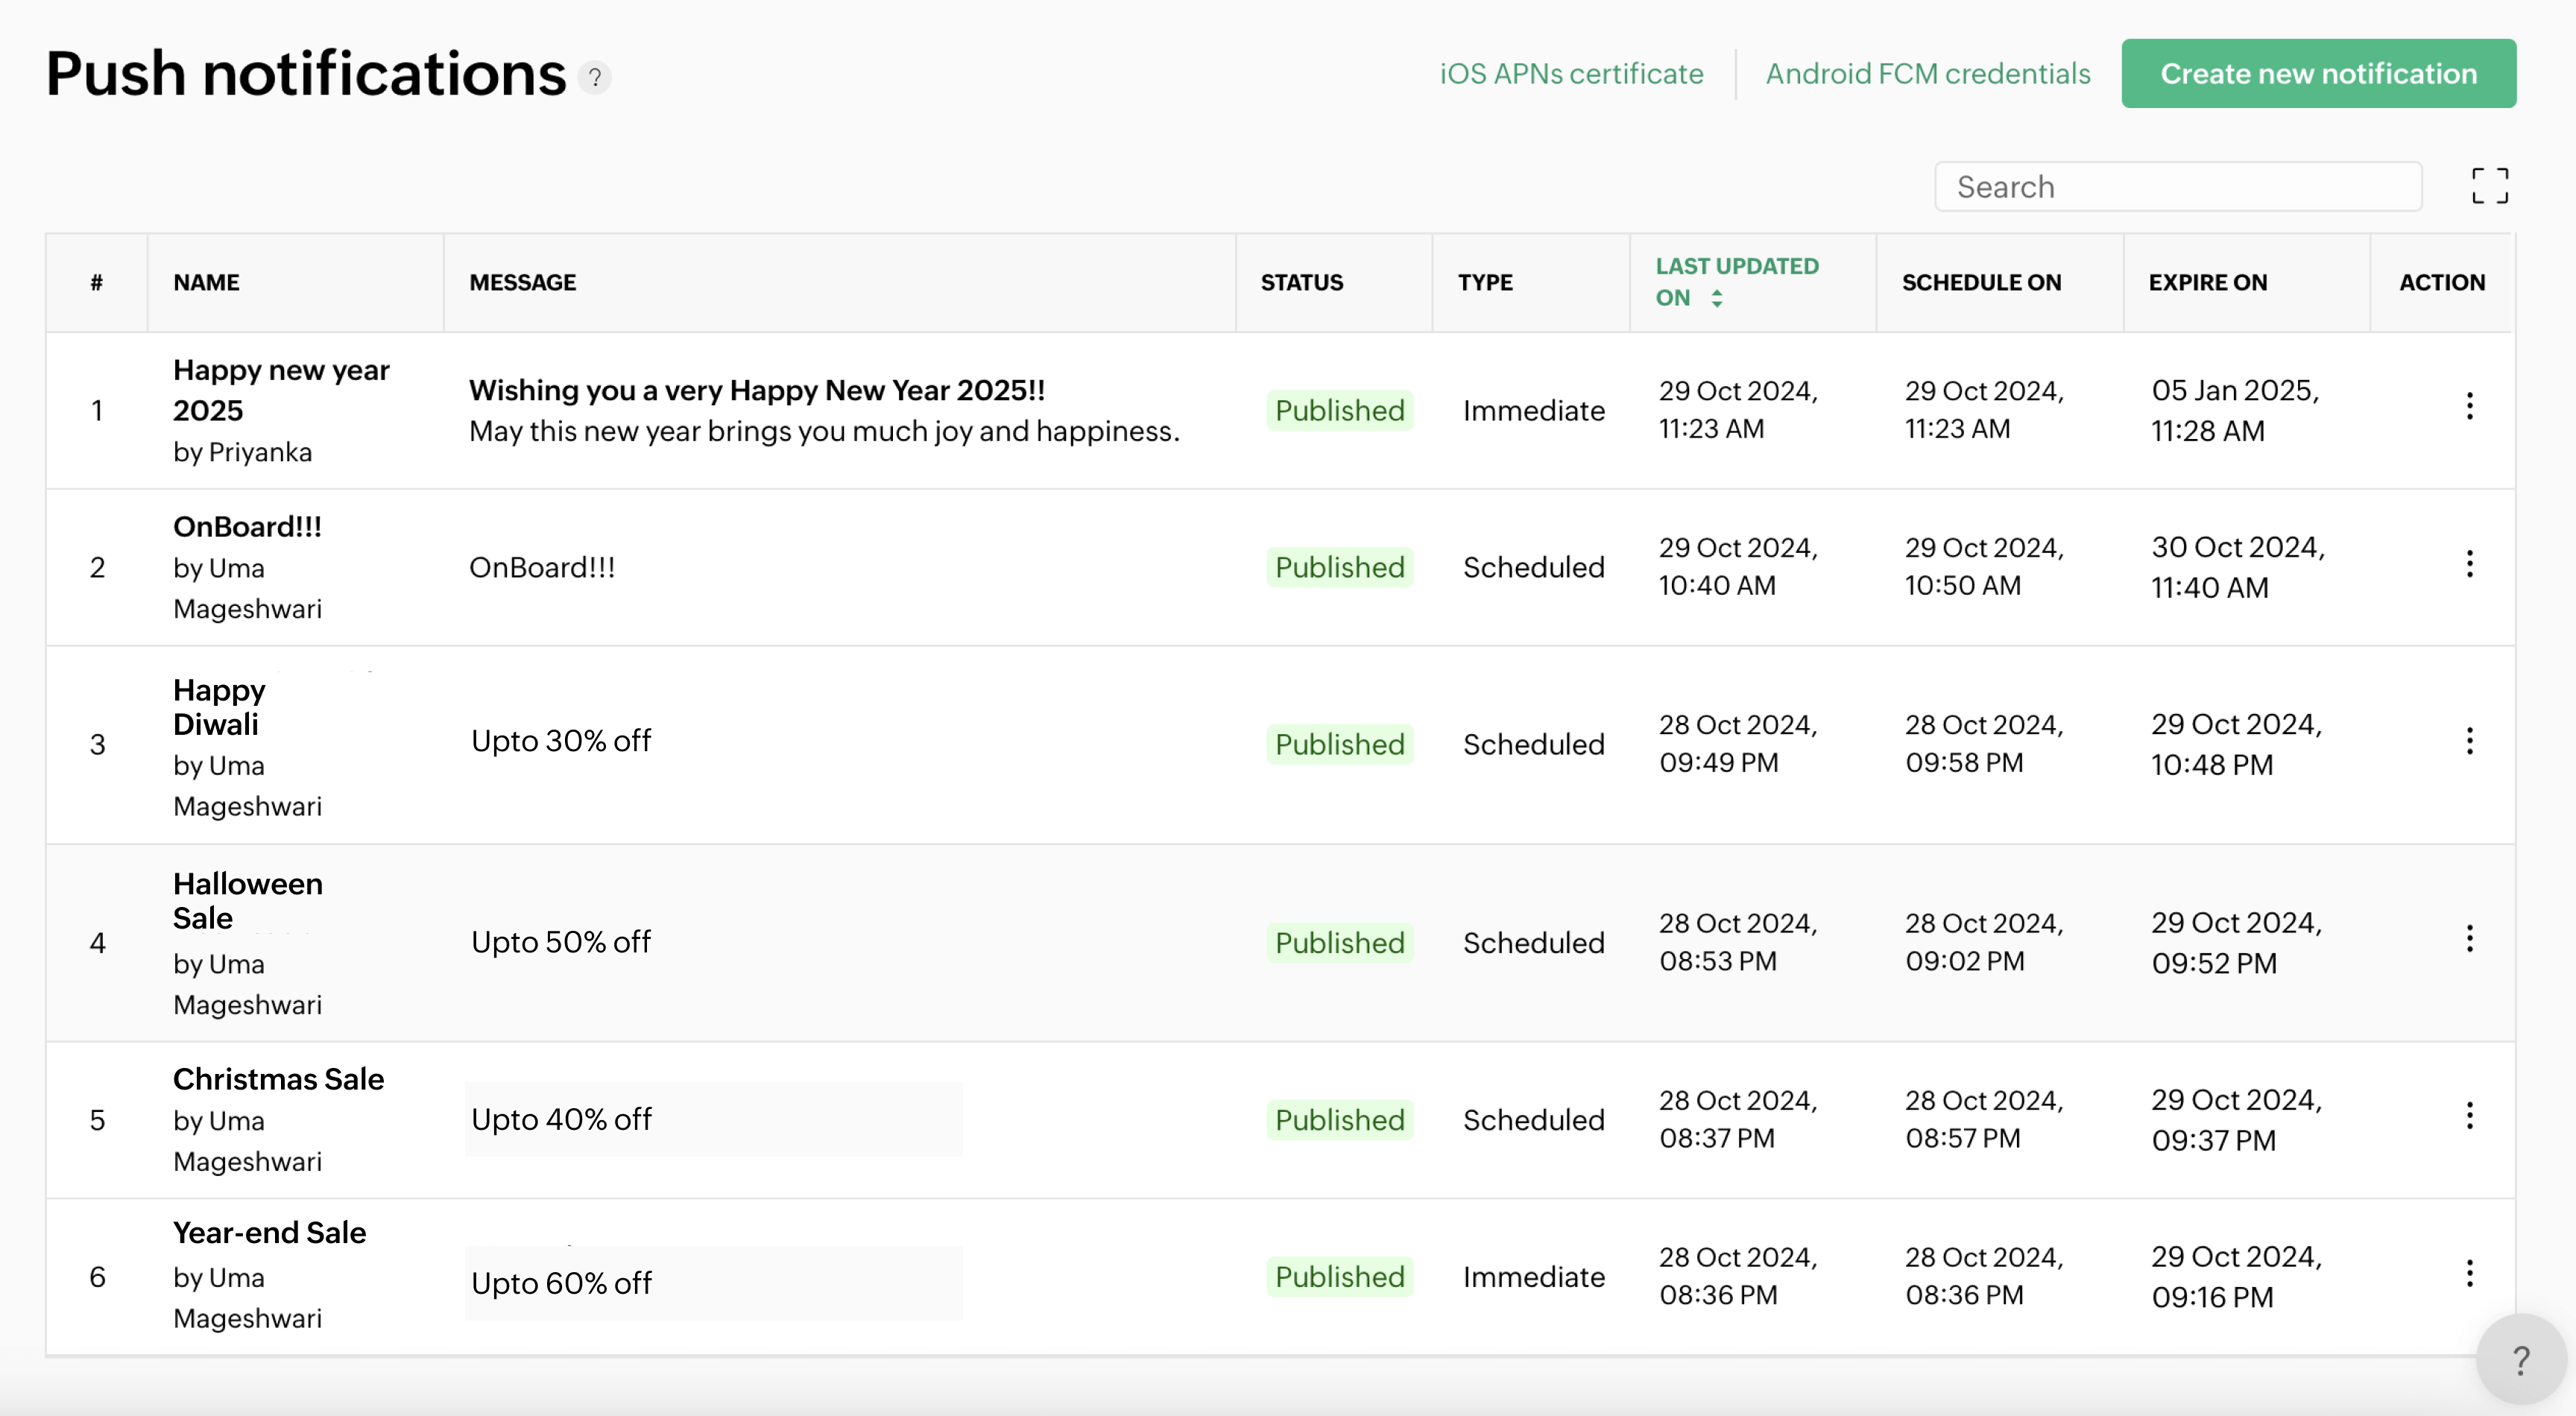Click Create new notification button
This screenshot has height=1416, width=2576.
(2318, 73)
